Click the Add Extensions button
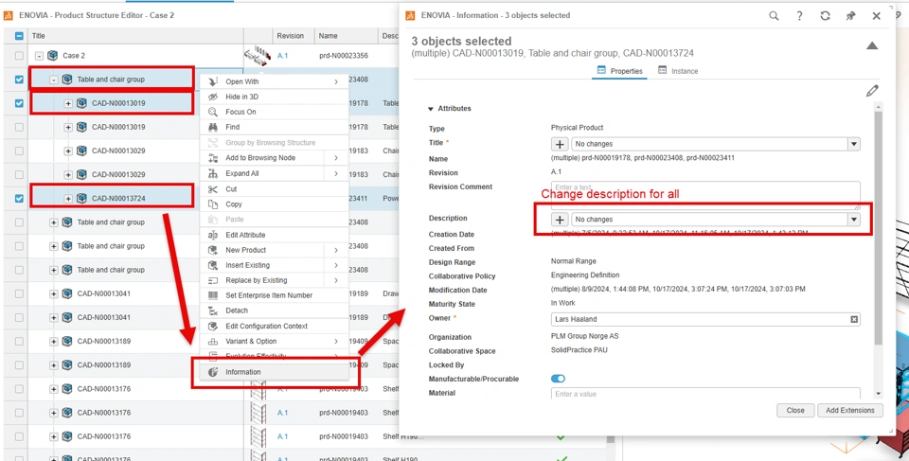This screenshot has width=909, height=461. click(850, 410)
